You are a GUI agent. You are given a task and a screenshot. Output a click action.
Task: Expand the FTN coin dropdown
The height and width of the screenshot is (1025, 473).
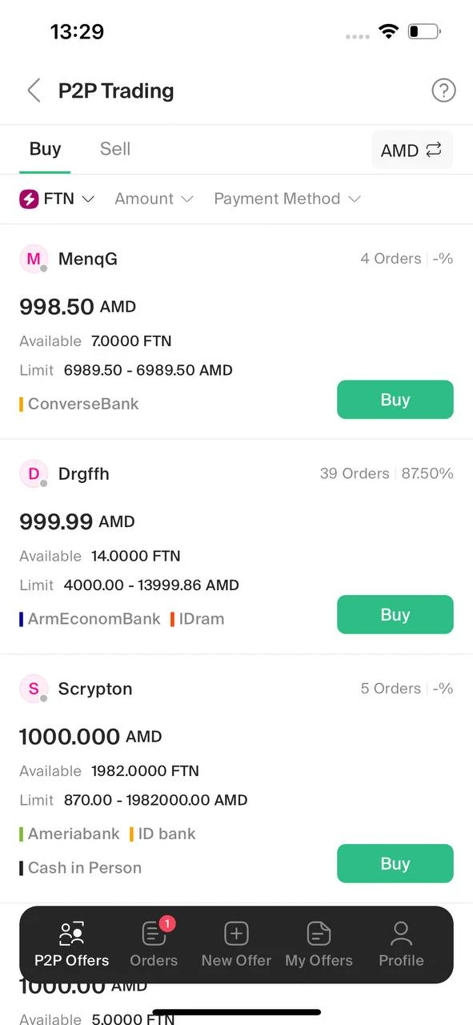57,199
